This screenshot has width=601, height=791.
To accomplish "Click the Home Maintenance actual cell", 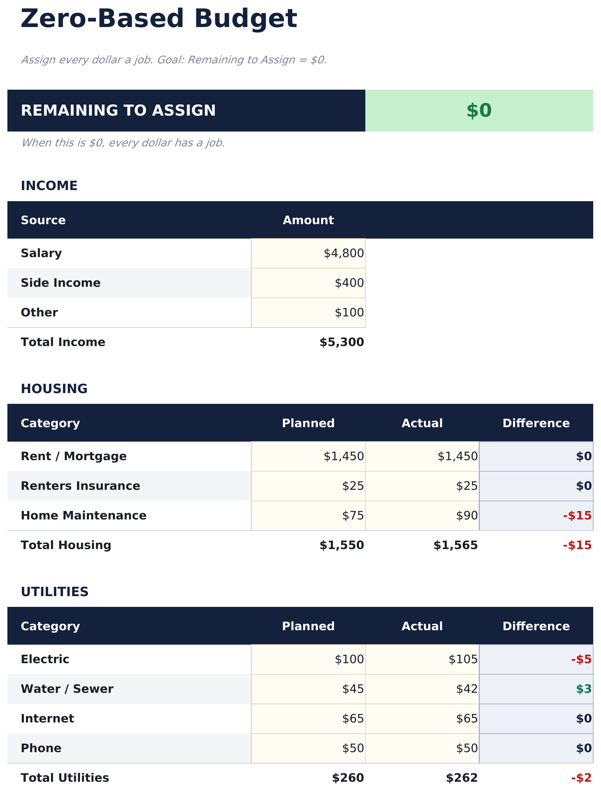I will pyautogui.click(x=422, y=516).
